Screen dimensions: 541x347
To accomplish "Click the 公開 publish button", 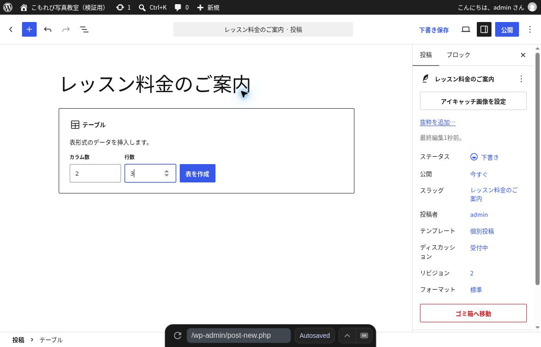I will 507,30.
